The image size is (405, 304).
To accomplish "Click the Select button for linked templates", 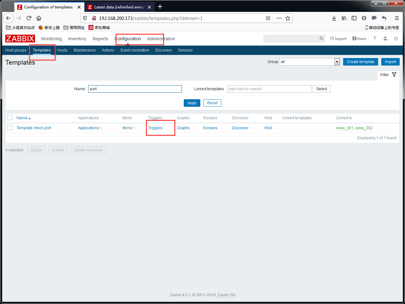I will coord(322,89).
